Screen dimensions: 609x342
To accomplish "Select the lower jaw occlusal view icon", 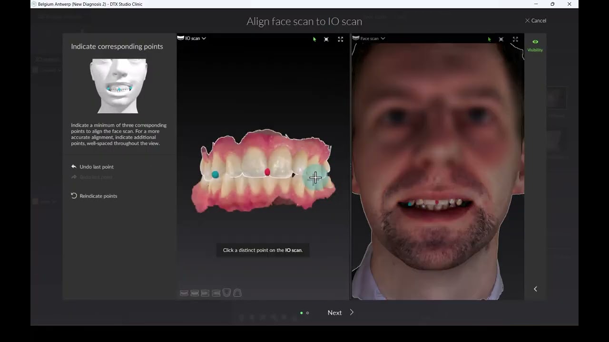I will (237, 293).
